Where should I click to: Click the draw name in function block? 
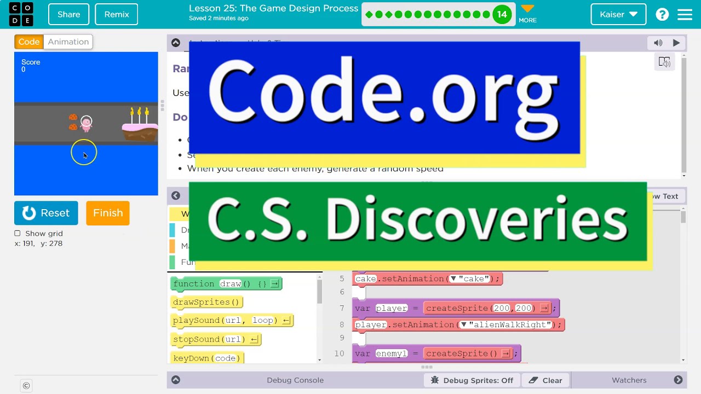pyautogui.click(x=231, y=283)
